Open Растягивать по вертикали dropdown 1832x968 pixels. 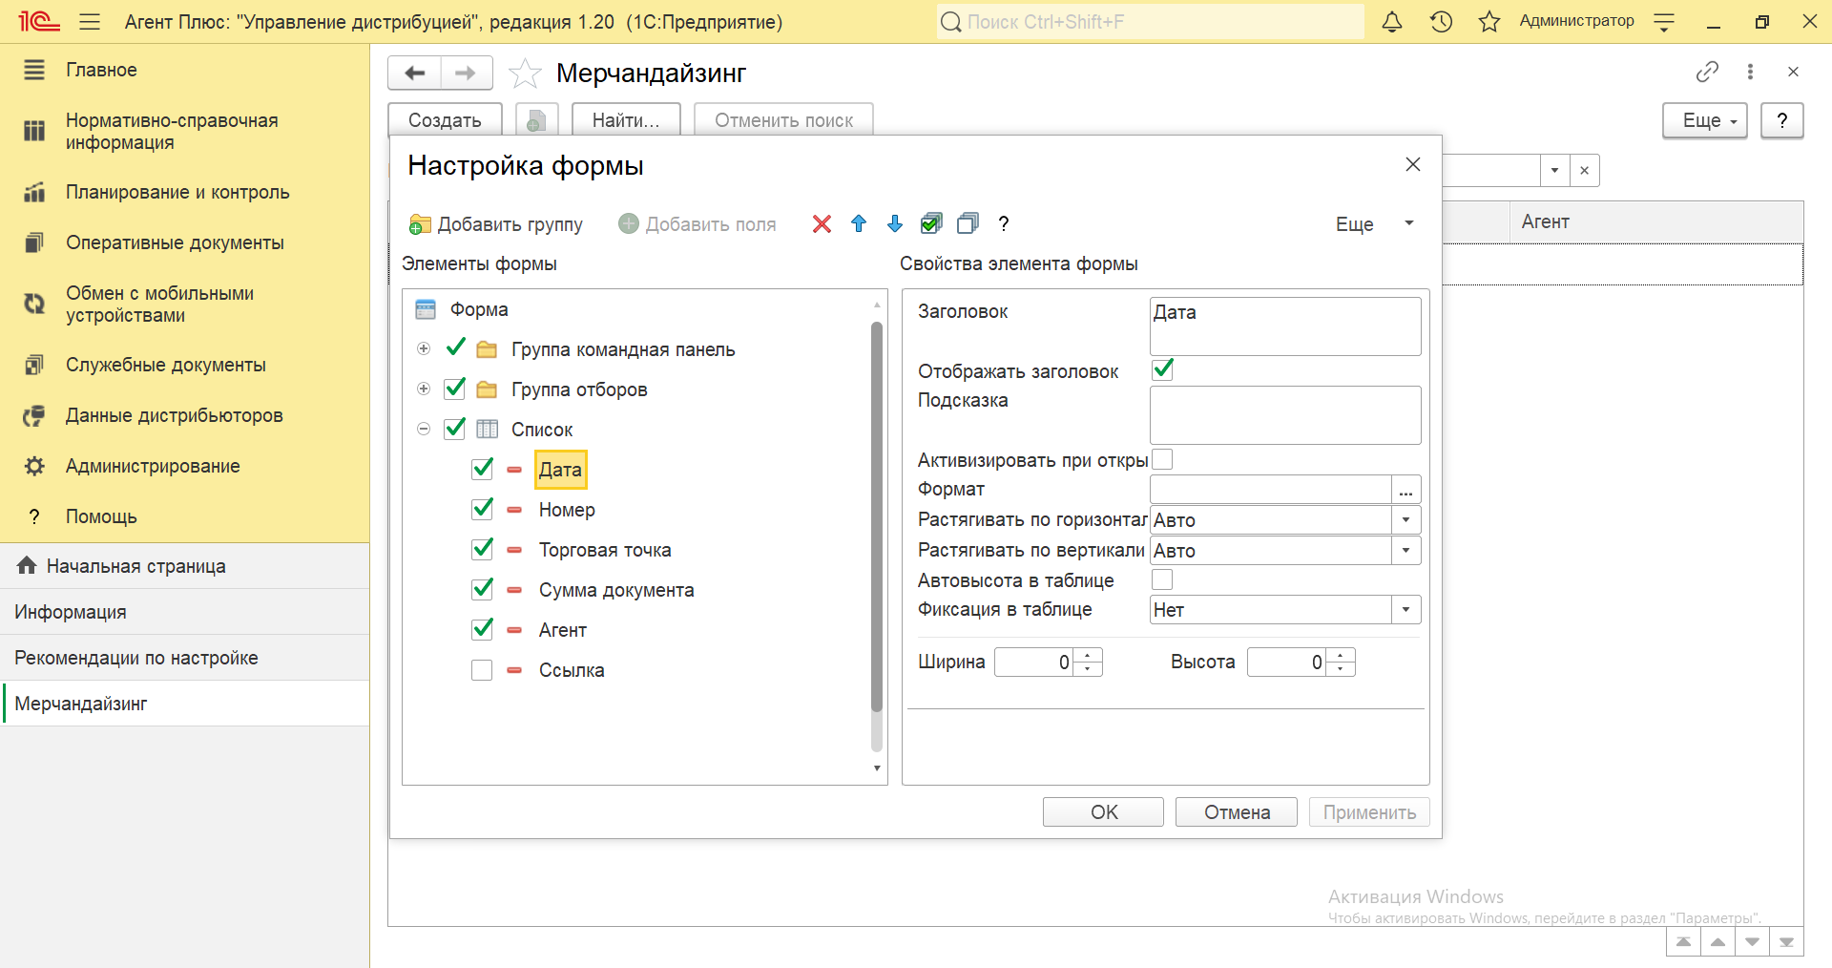1406,551
